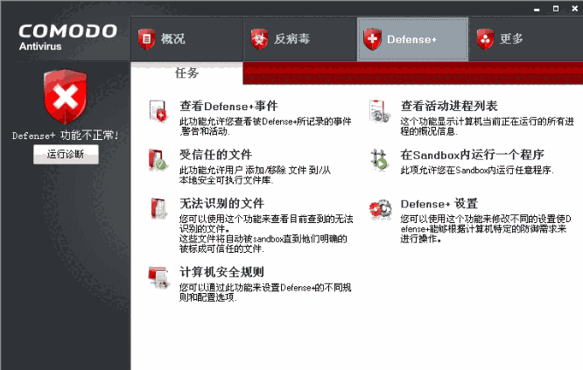
Task: Select the 任务 tasks sub-tab
Action: pyautogui.click(x=186, y=73)
